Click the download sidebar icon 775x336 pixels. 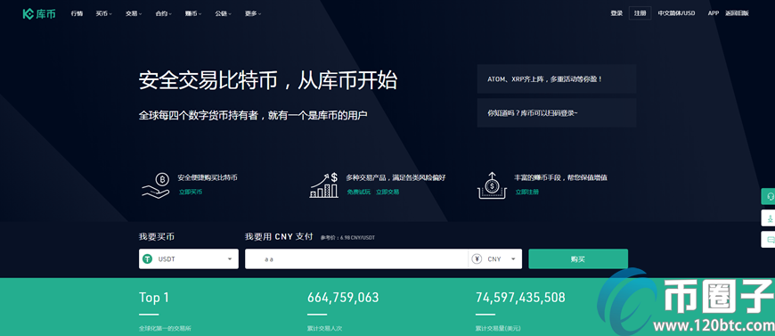769,217
